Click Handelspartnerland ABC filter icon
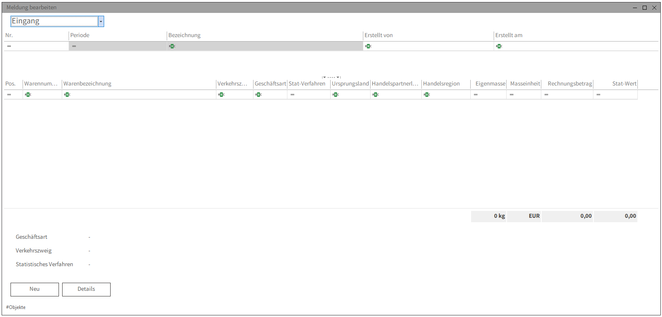Screen dimensions: 662x317 point(375,95)
